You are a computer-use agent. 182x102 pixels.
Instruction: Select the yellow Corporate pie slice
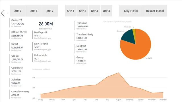click(134, 33)
